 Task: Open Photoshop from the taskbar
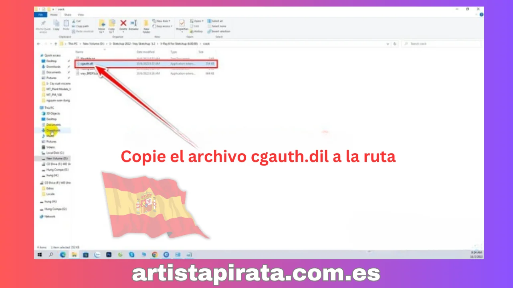pos(109,254)
